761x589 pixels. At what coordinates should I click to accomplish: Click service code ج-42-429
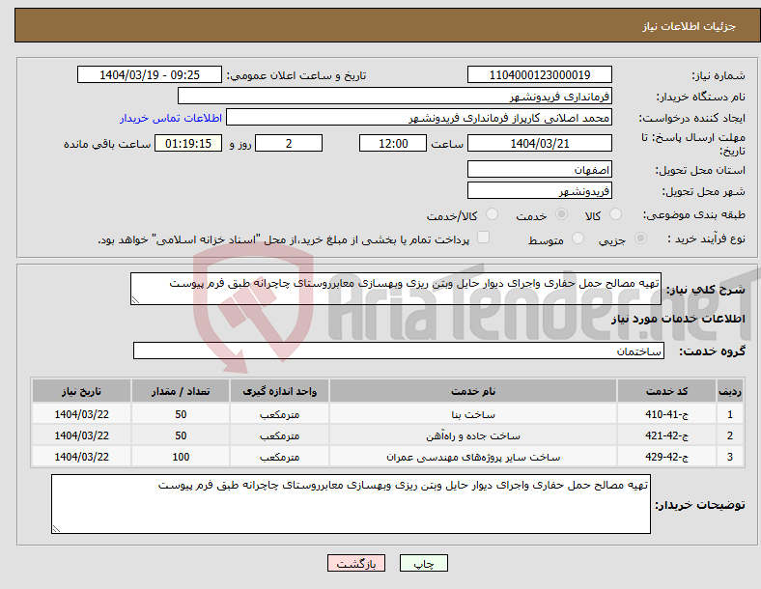coord(667,457)
